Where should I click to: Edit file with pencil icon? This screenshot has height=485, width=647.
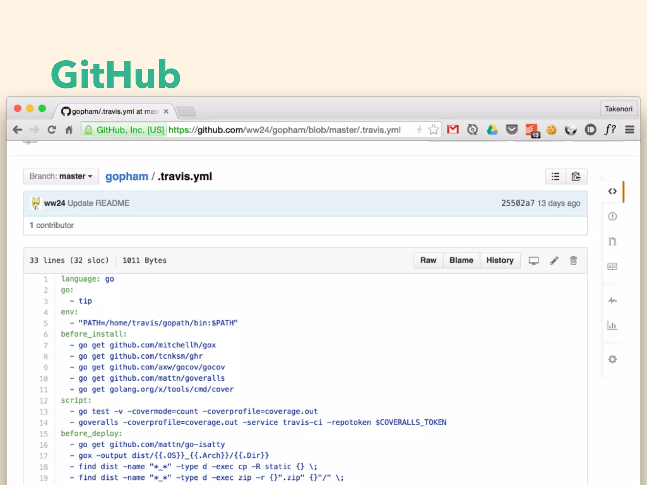coord(554,260)
